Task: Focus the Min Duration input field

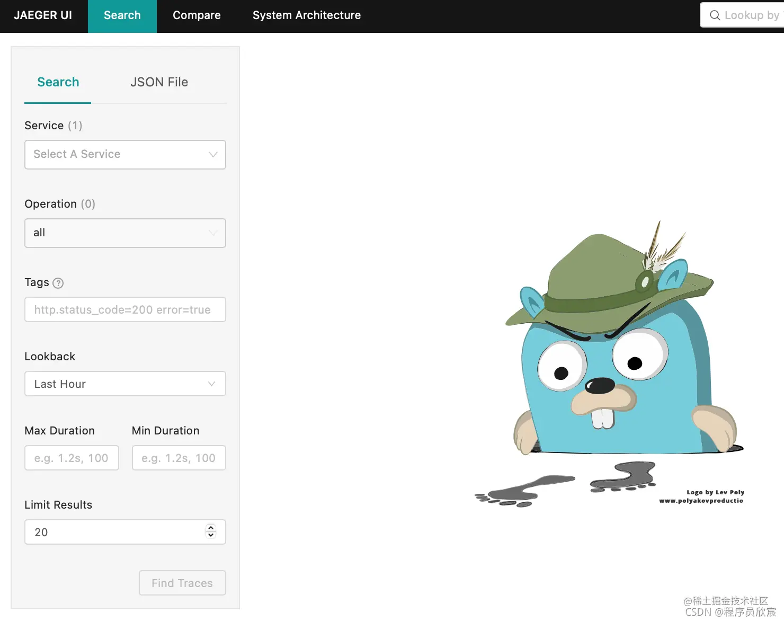Action: coord(179,458)
